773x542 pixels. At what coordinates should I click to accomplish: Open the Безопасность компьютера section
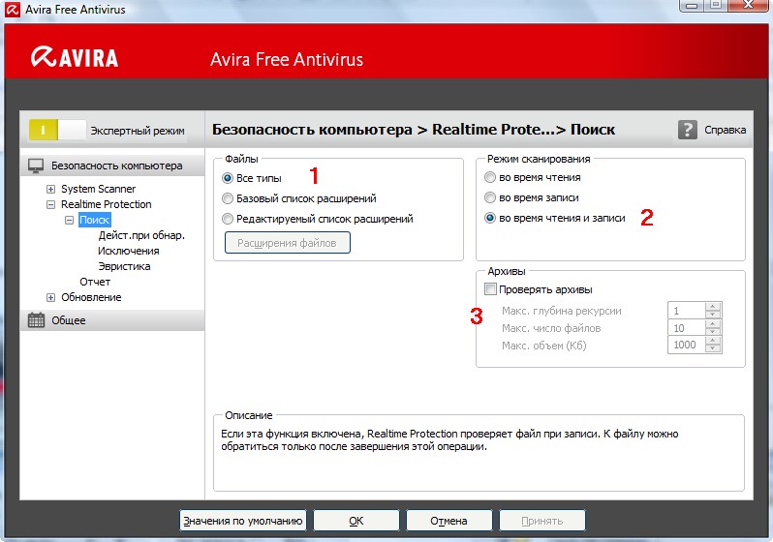(112, 166)
